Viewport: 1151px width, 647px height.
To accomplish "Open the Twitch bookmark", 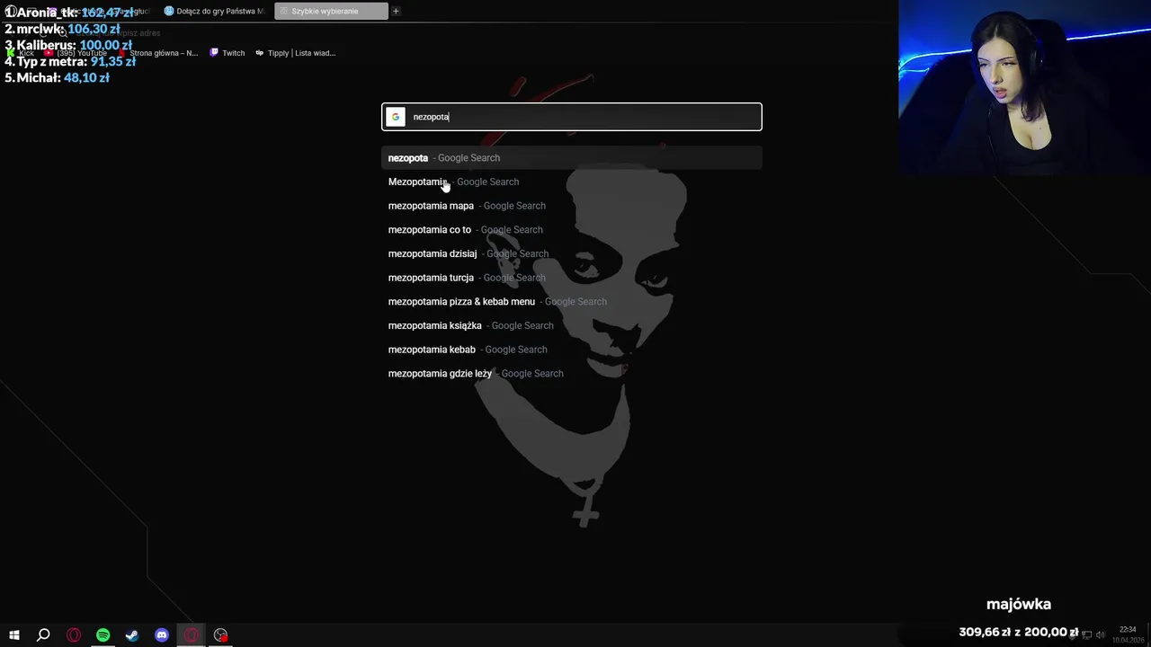I will coord(228,53).
